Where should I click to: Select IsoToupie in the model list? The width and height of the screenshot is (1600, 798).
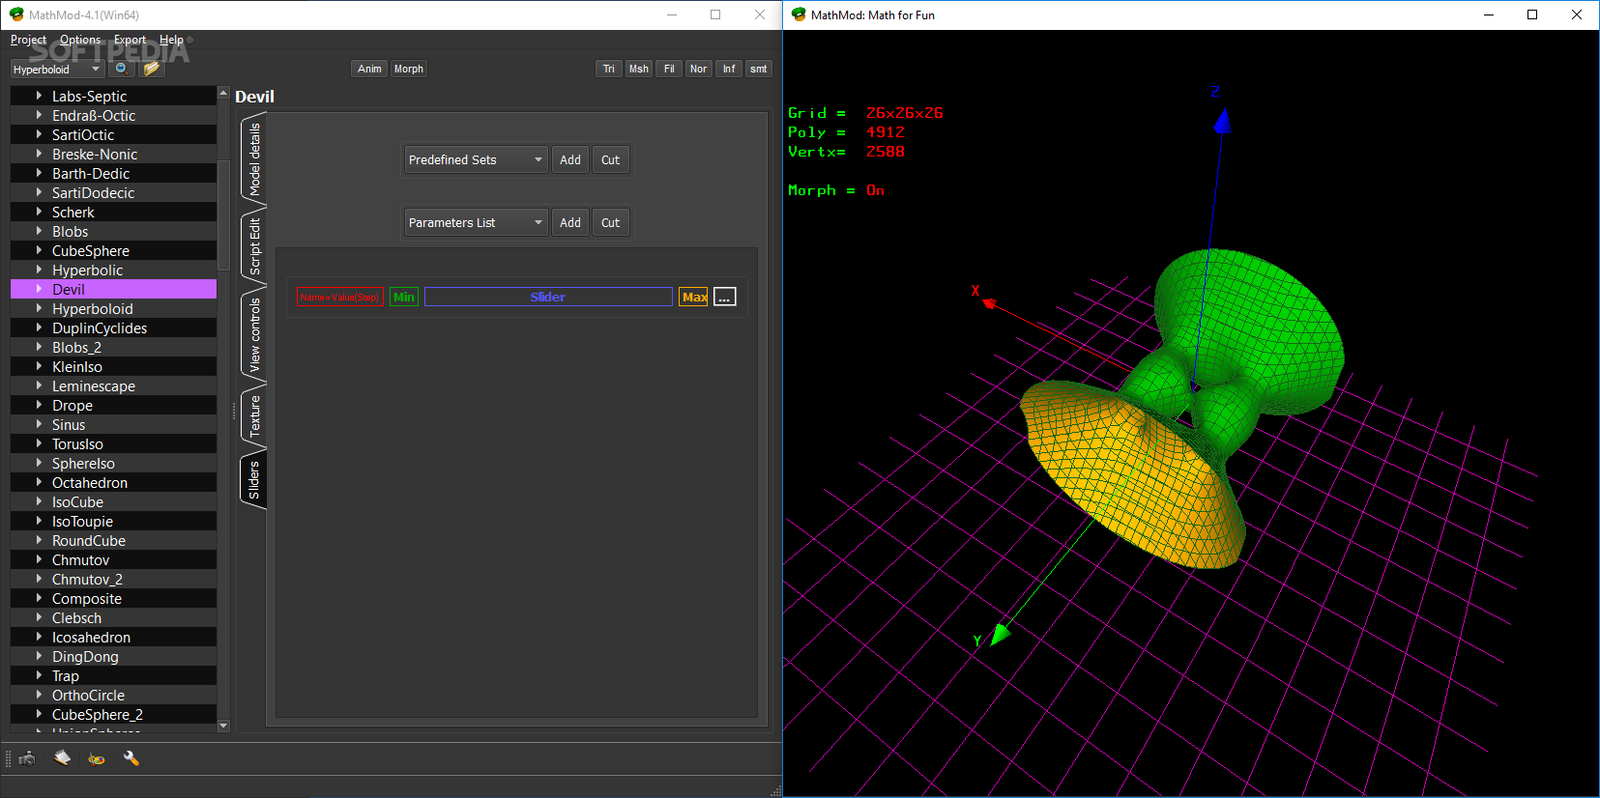(x=82, y=521)
